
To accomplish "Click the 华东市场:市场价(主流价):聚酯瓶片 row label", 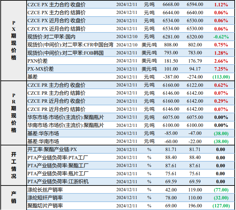I will [x=65, y=117].
